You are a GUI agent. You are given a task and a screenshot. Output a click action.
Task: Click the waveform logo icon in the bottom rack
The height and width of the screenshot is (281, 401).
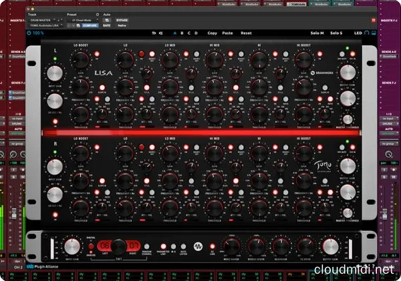[x=198, y=246]
